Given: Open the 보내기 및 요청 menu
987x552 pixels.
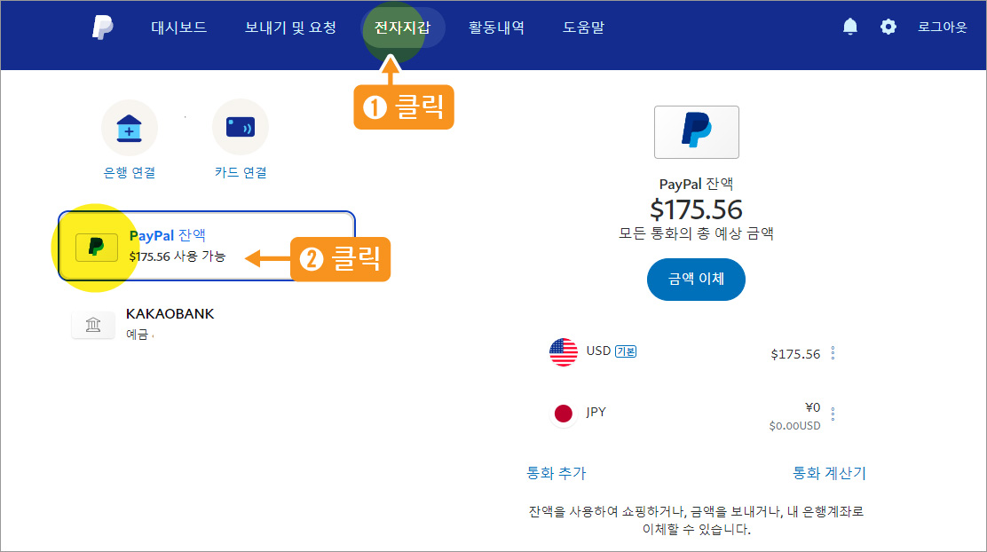Looking at the screenshot, I should (x=290, y=28).
